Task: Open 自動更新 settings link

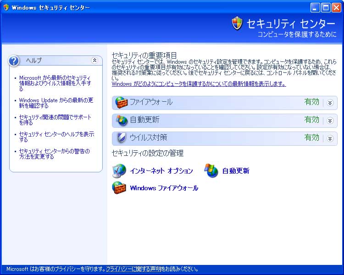Action: (236, 171)
